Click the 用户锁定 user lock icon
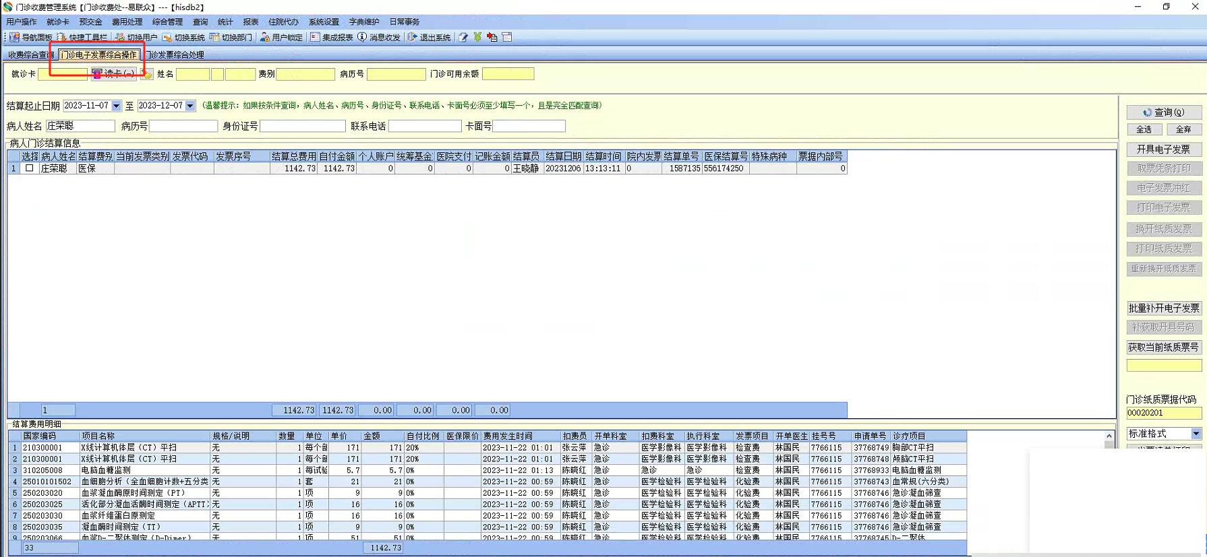Viewport: 1207px width, 557px height. point(281,37)
